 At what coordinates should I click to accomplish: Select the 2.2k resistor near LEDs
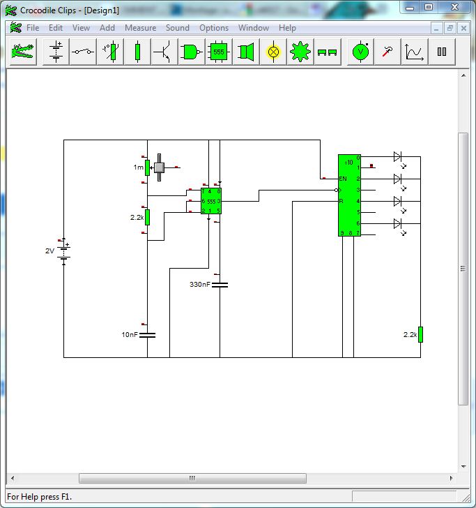(x=420, y=334)
